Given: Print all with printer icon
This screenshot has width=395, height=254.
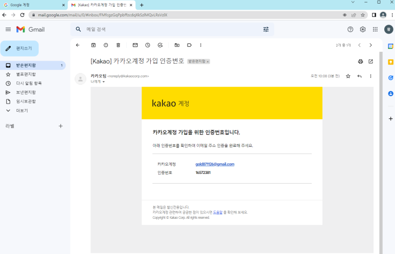Looking at the screenshot, I should (360, 61).
